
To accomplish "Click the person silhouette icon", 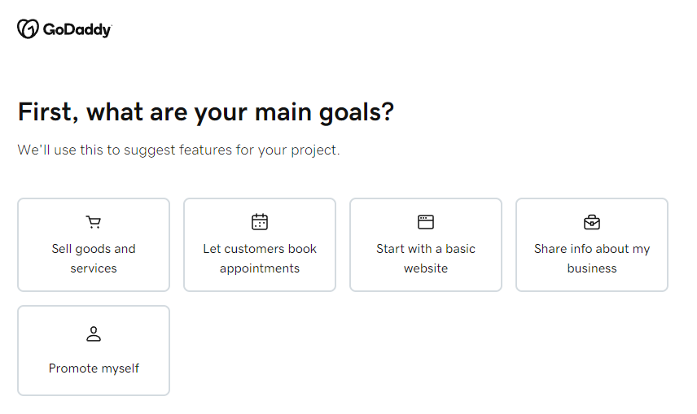I will click(94, 333).
